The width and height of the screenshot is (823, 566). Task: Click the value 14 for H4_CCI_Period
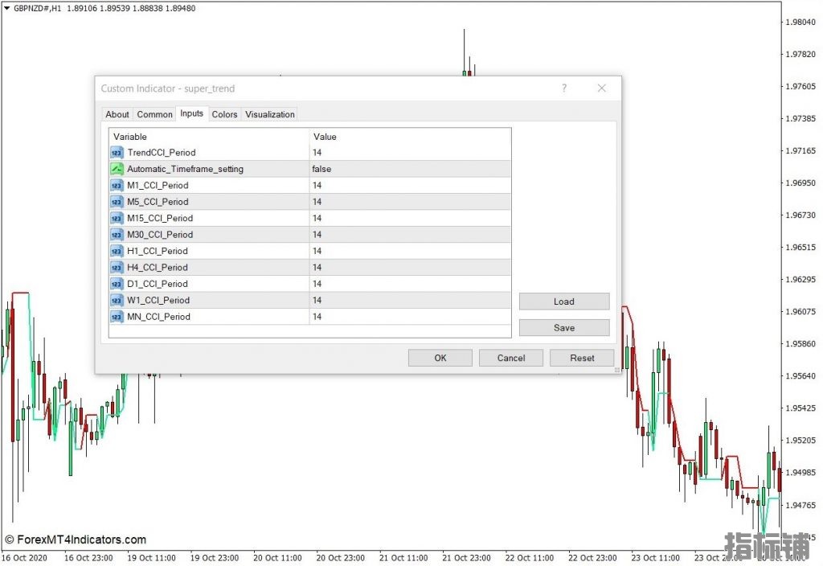[x=317, y=268]
